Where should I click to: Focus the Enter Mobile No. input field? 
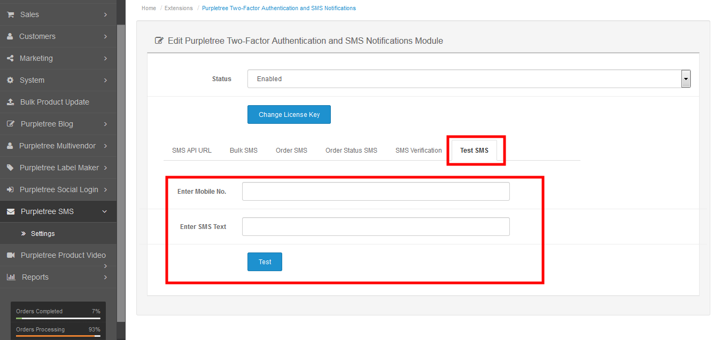(376, 191)
